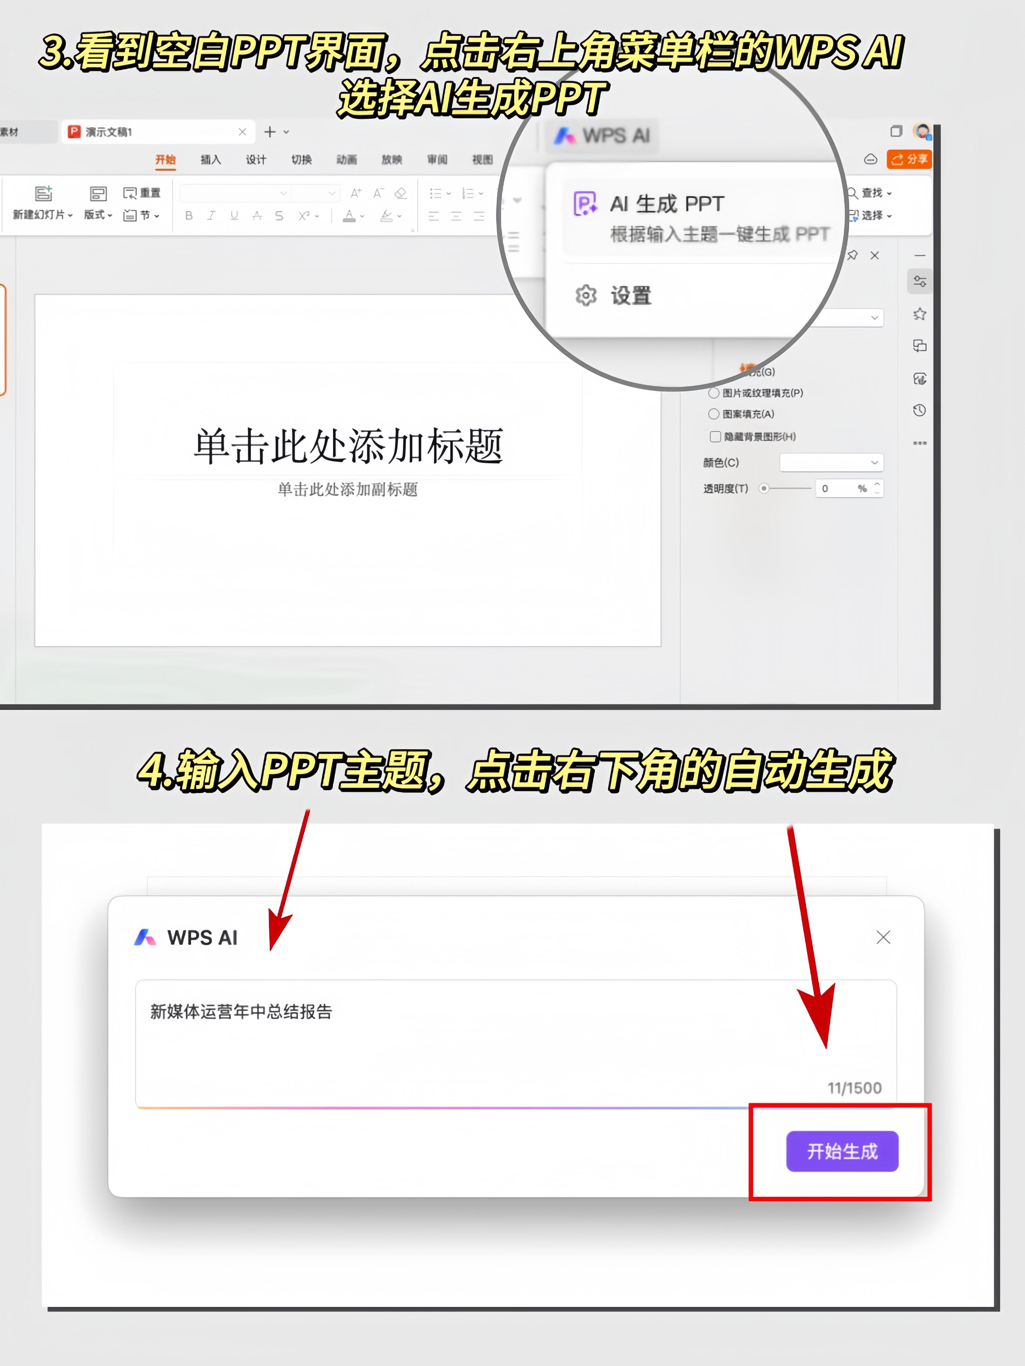Screen dimensions: 1025x1366
Task: Switch to the 开始 (Home) tab
Action: tap(165, 160)
